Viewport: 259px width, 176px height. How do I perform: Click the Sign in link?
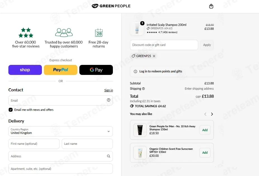point(108,90)
